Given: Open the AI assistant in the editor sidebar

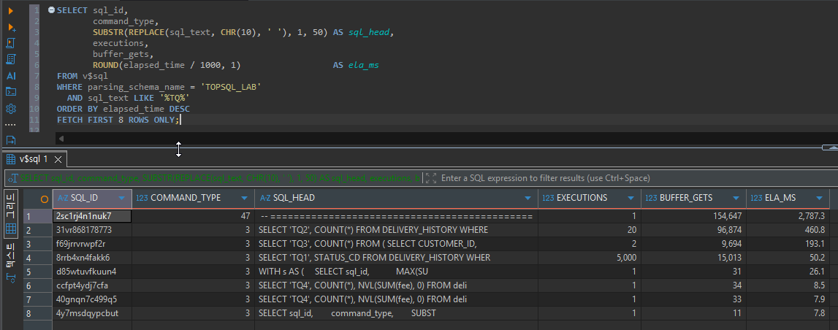Looking at the screenshot, I should 11,76.
